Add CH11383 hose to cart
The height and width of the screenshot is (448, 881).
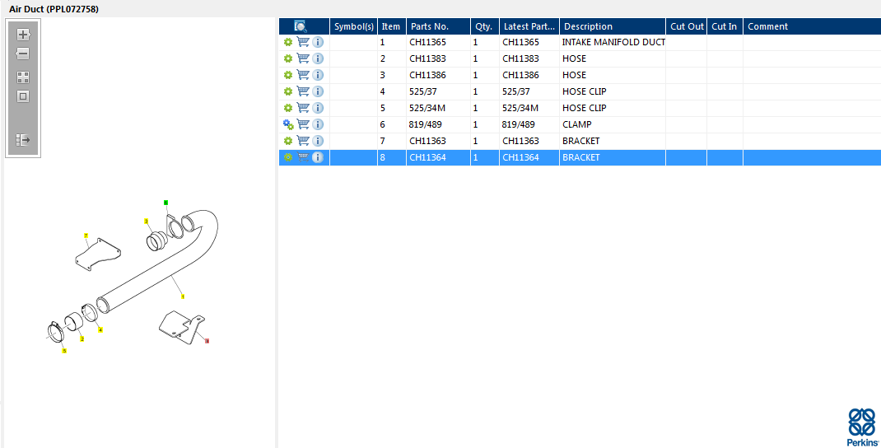(x=303, y=58)
